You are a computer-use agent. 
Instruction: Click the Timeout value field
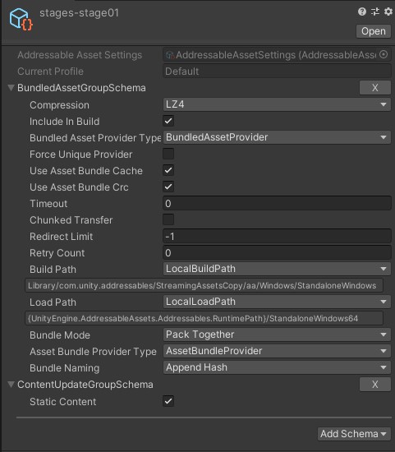coord(277,204)
